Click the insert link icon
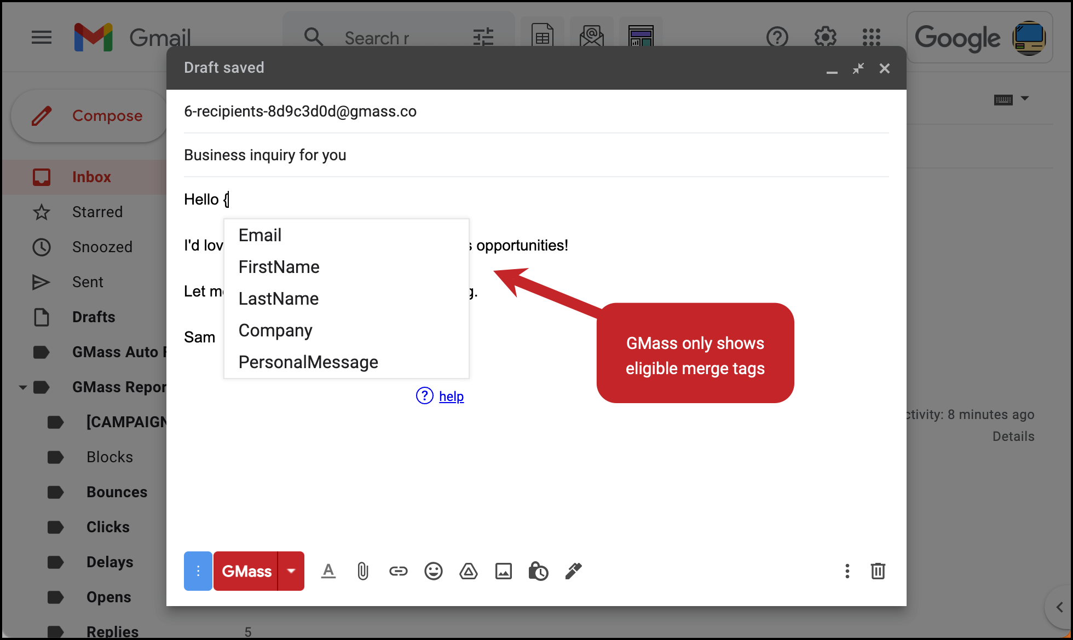The height and width of the screenshot is (640, 1073). (399, 571)
